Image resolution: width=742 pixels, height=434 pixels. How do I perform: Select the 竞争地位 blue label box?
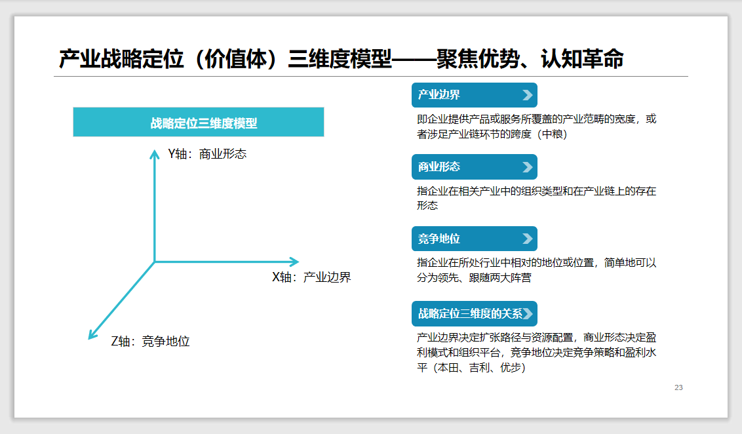click(474, 239)
